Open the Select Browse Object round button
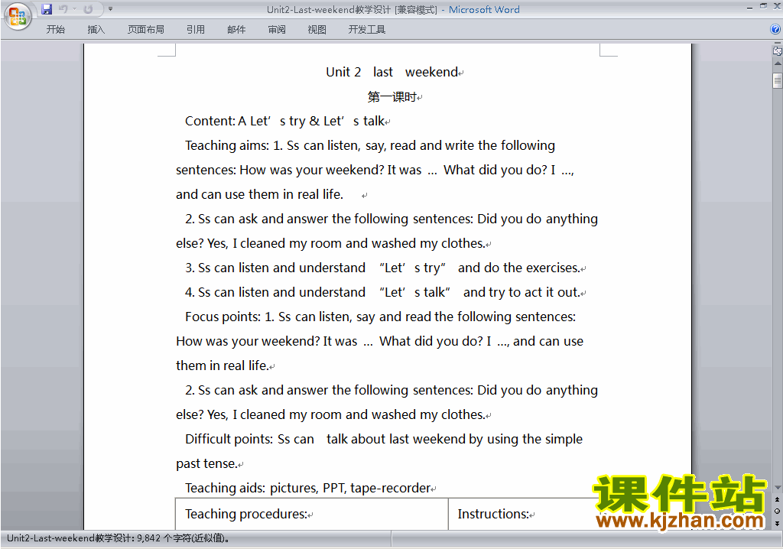 pos(777,511)
